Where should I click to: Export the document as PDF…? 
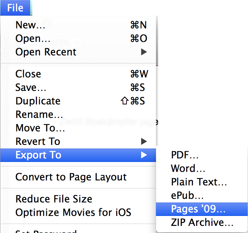click(185, 155)
